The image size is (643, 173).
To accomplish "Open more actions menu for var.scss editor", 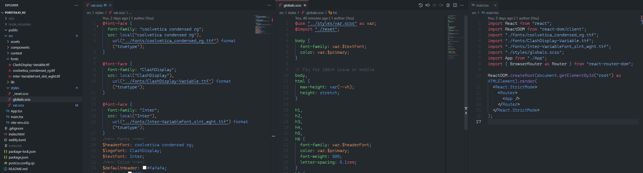I will point(269,5).
